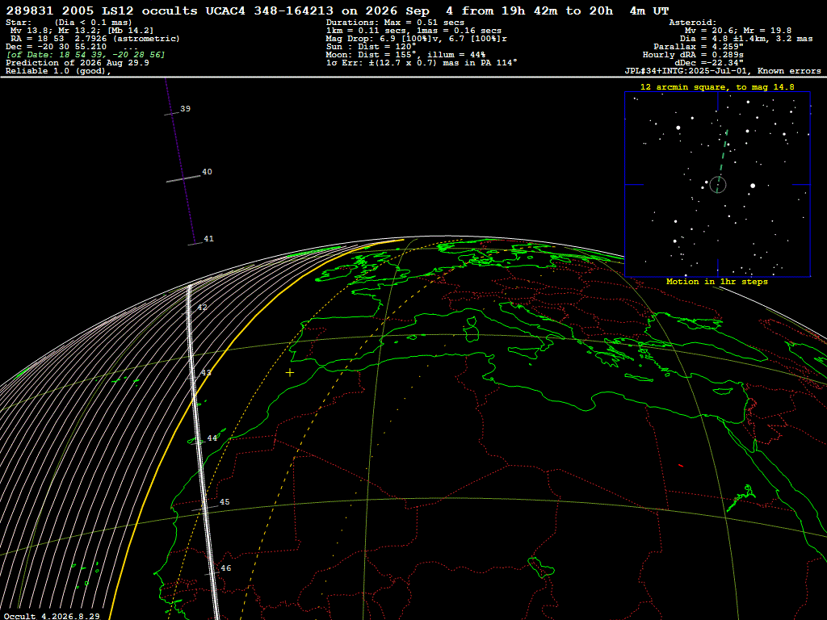Viewport: 827px width, 620px height.
Task: Click the target star circle in the finder chart
Action: click(x=718, y=185)
